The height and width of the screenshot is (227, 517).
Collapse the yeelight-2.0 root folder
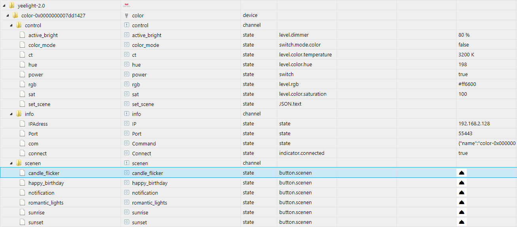[x=4, y=6]
